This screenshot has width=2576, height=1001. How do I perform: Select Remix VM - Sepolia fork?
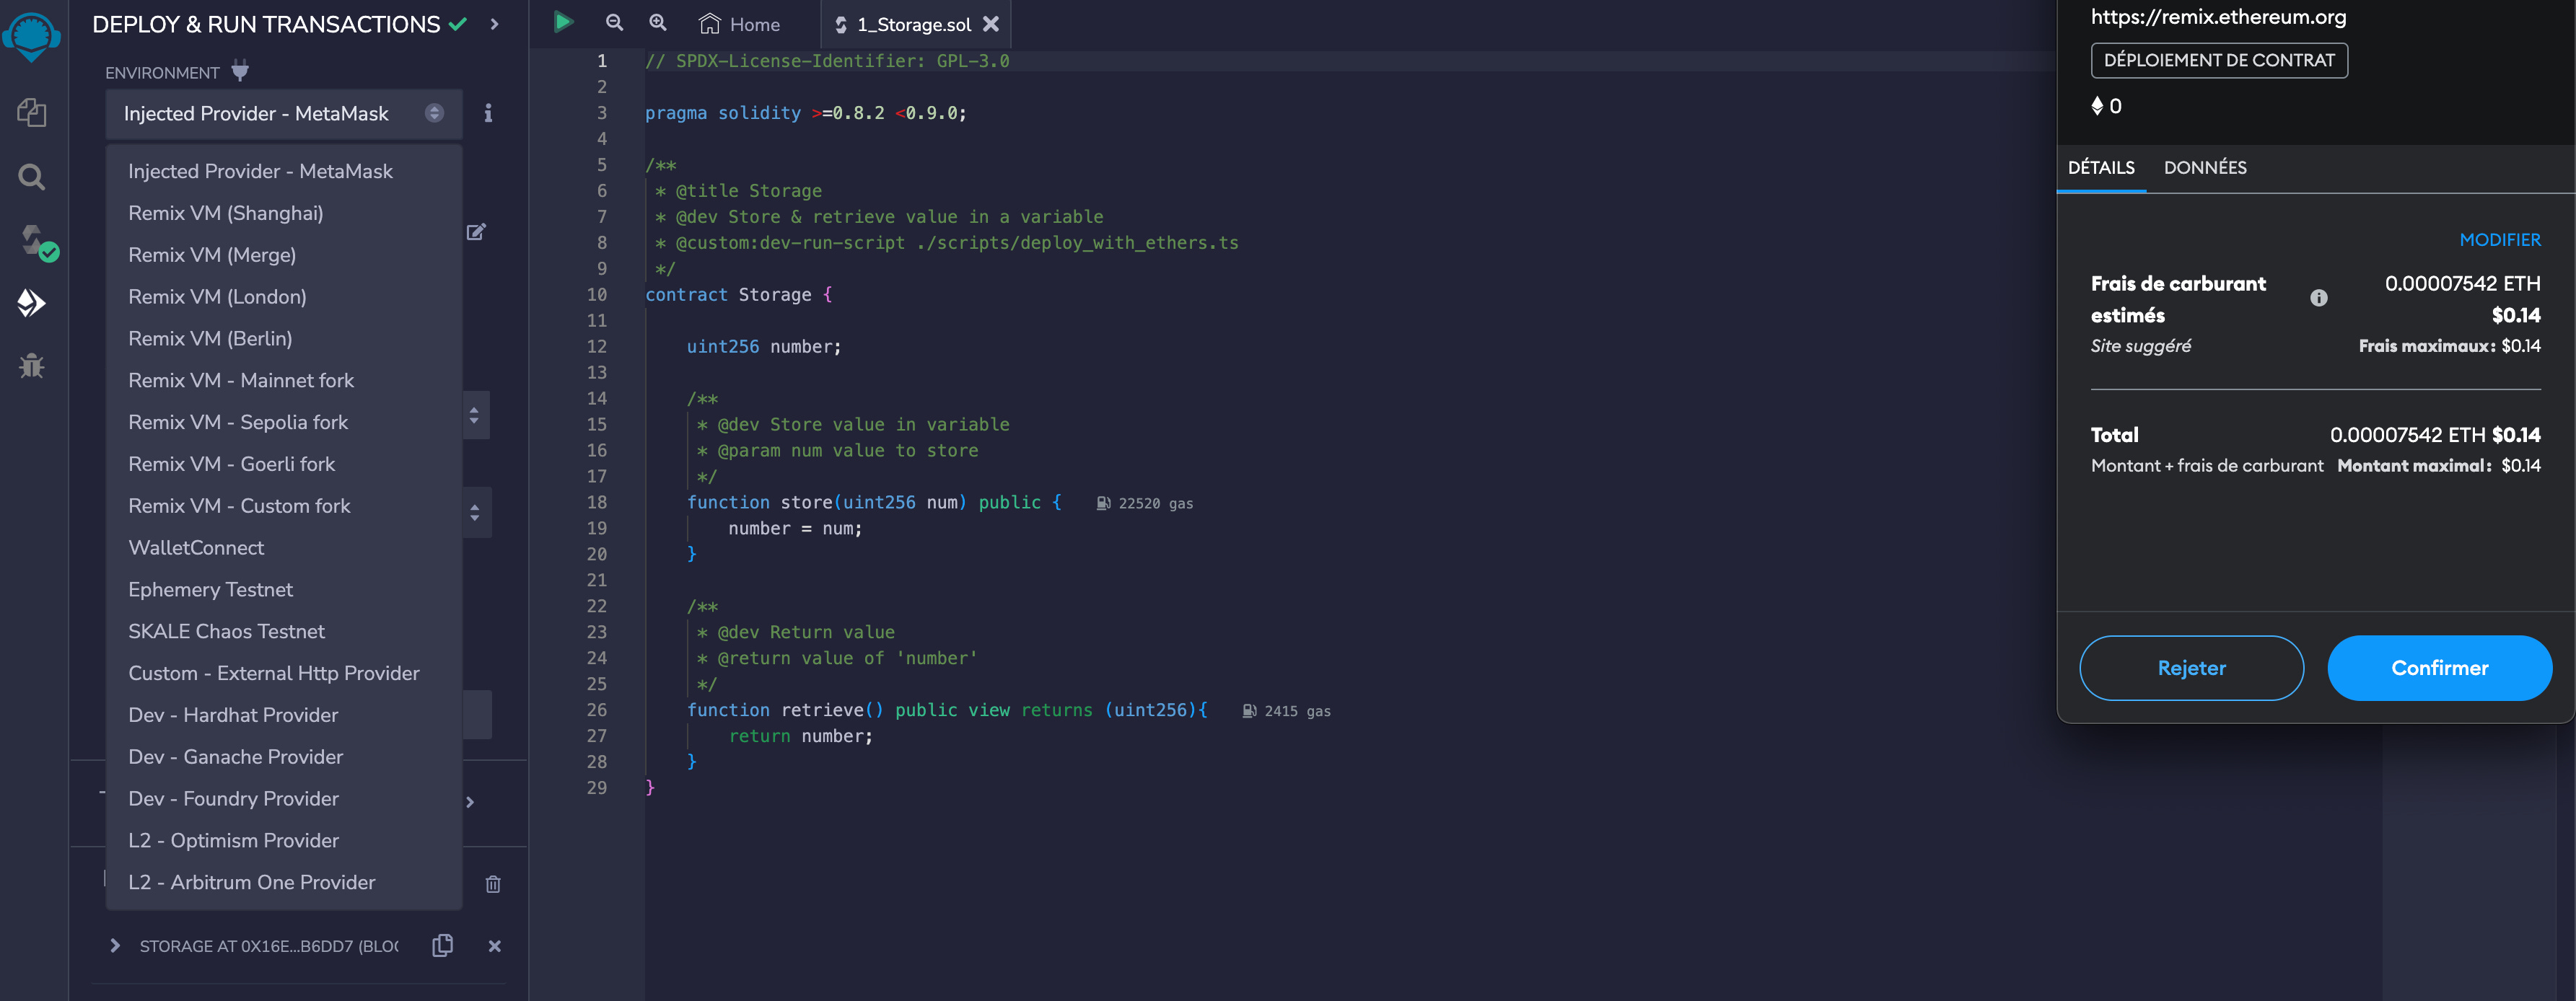284,423
